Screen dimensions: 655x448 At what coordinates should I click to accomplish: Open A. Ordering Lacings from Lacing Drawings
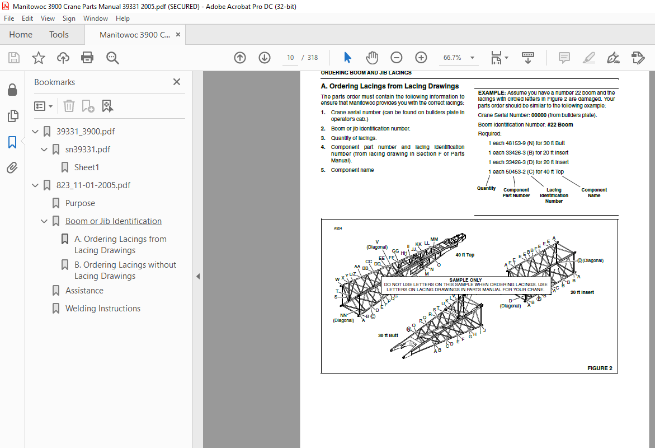pyautogui.click(x=120, y=245)
